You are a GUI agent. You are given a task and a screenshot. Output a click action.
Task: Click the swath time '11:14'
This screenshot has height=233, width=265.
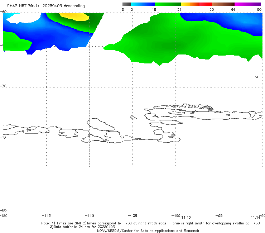(255, 218)
